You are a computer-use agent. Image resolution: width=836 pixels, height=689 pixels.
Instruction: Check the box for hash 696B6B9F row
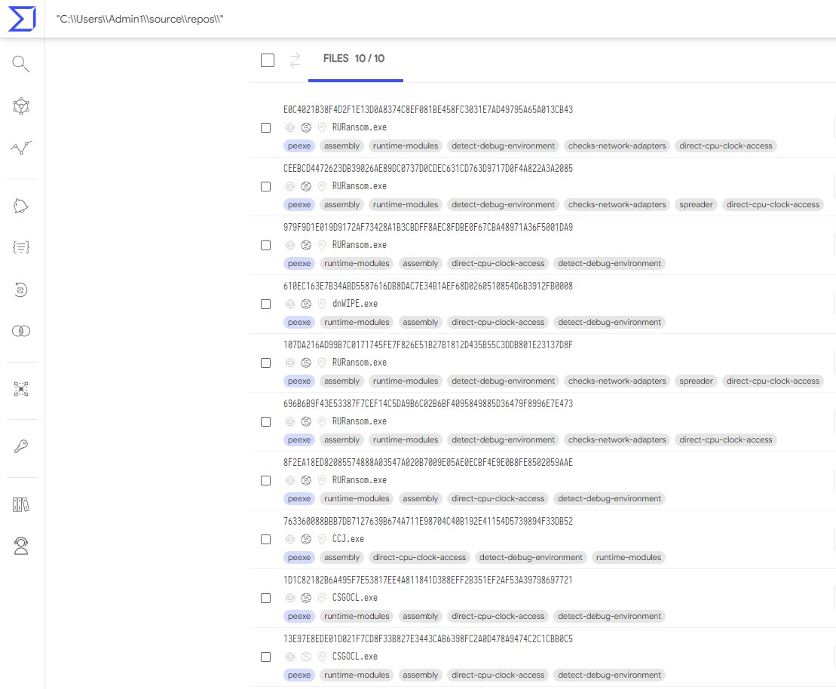click(x=265, y=422)
